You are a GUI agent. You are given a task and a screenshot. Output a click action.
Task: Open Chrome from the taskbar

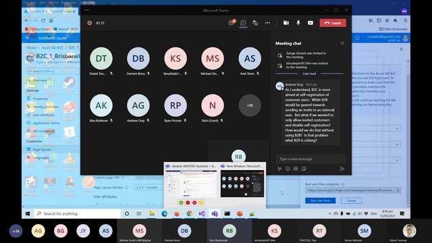(189, 213)
